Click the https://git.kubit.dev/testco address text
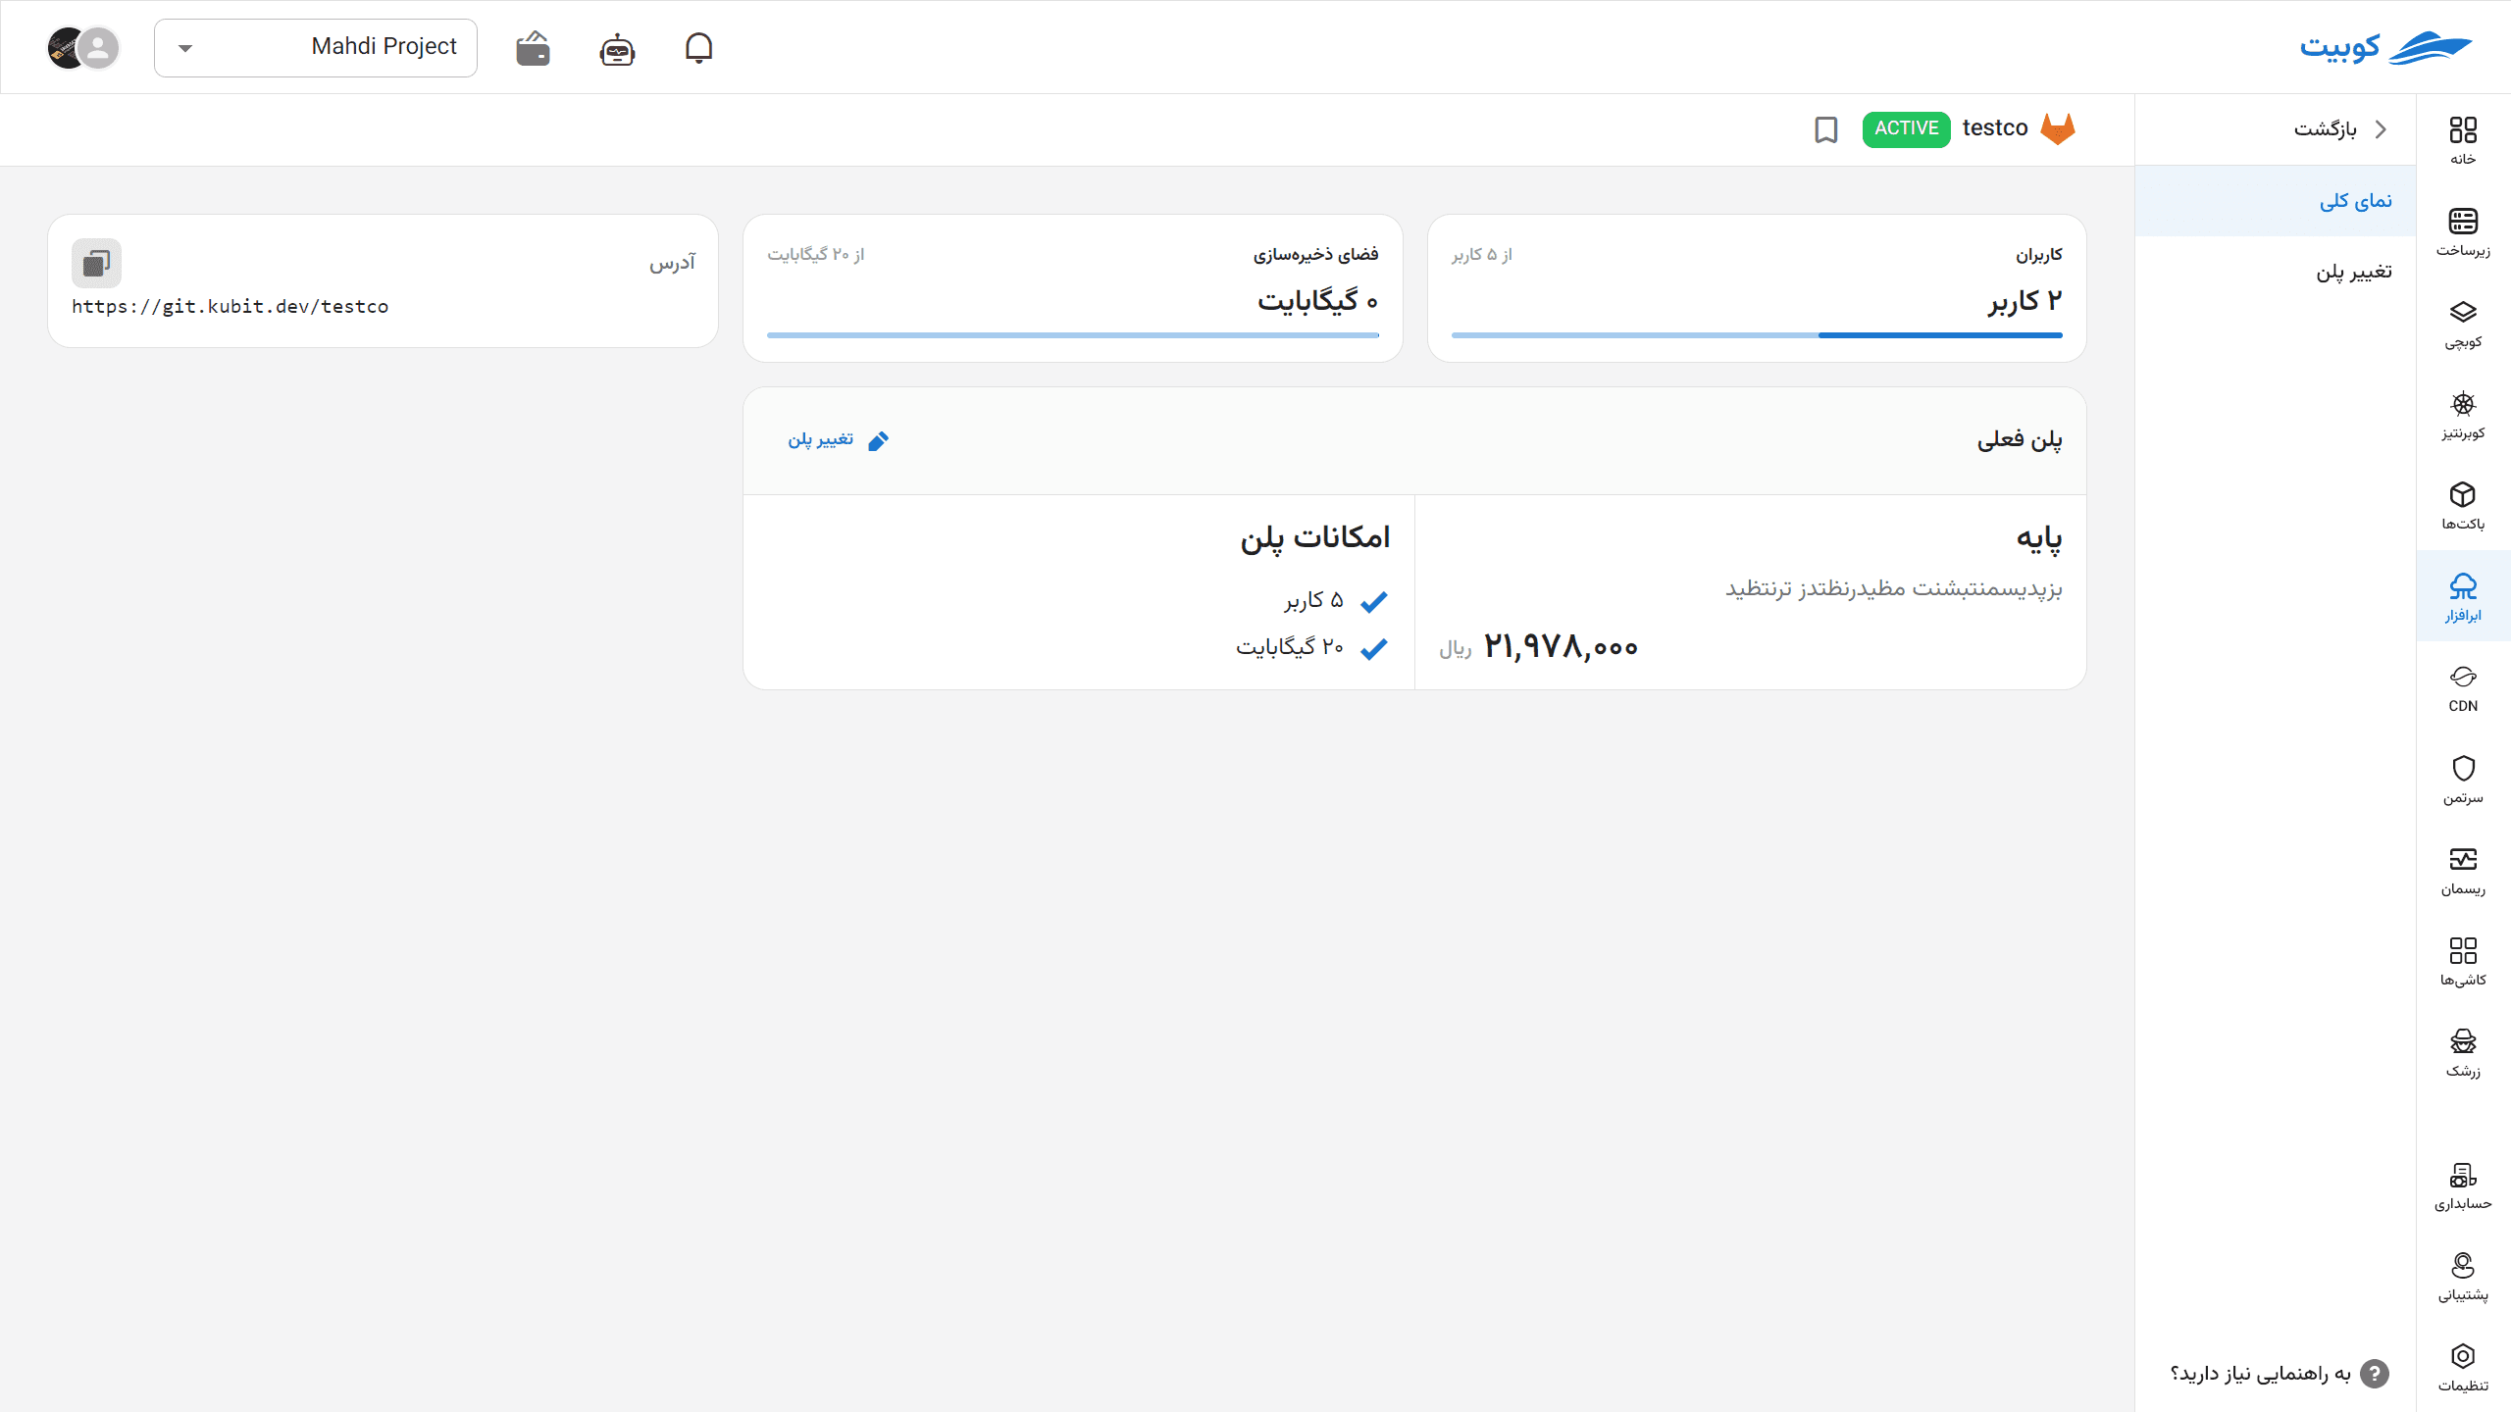The image size is (2511, 1412). click(x=231, y=307)
